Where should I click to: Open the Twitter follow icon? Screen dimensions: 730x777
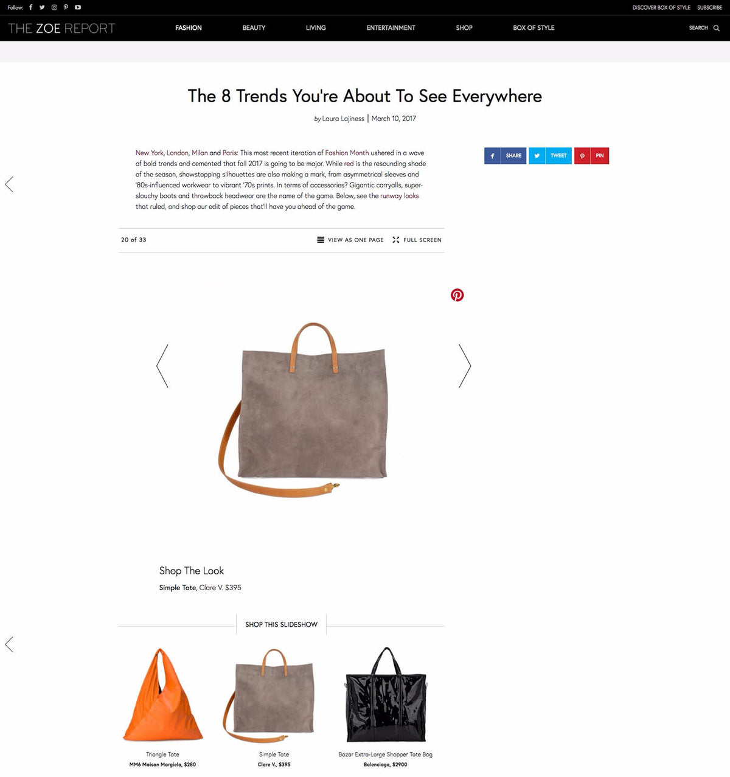[42, 7]
